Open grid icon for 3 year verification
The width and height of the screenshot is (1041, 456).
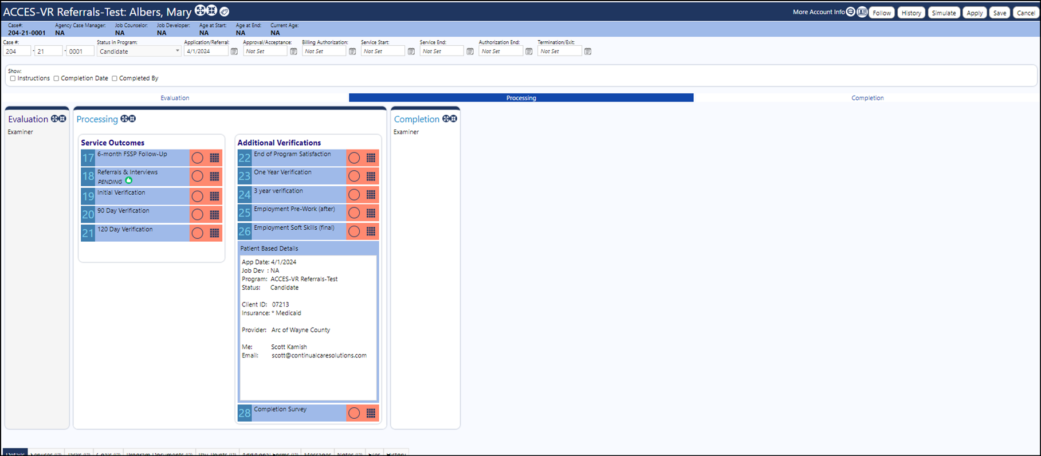[371, 195]
